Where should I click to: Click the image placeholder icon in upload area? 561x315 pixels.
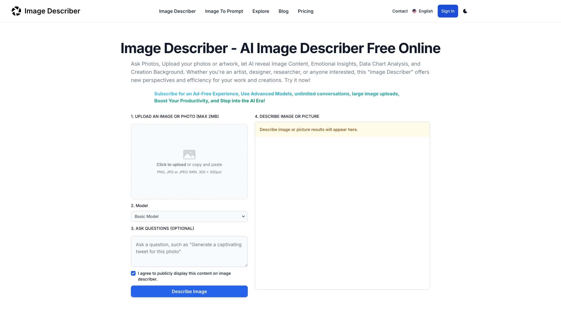(189, 154)
